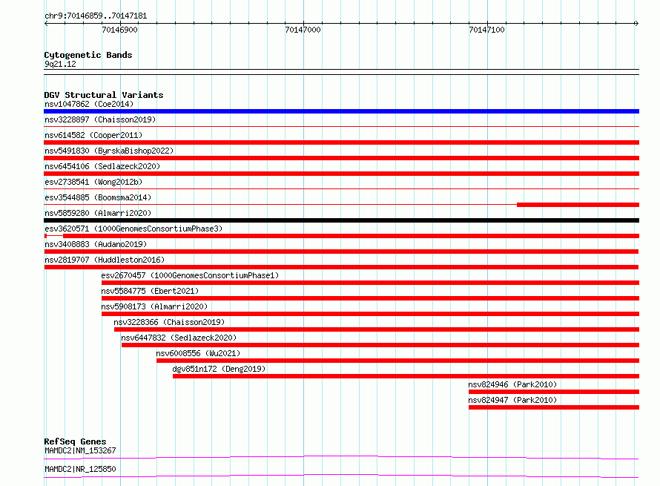Open nsv6454106 (Sedlazeck2020) variant label
The width and height of the screenshot is (660, 486).
[102, 166]
